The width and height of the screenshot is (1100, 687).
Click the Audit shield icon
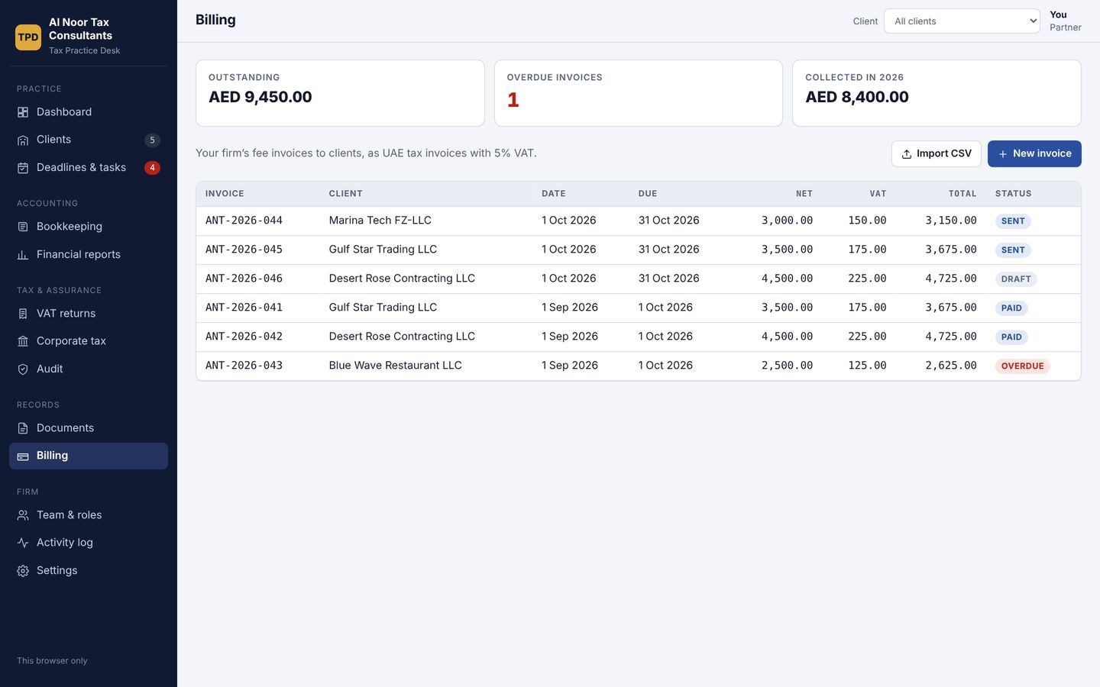(x=23, y=369)
